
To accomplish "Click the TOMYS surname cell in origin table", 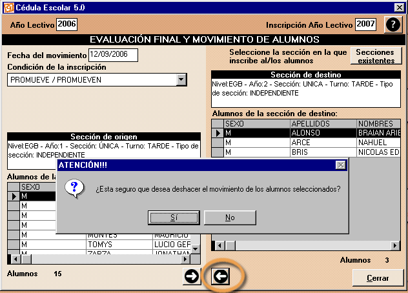I will tap(119, 245).
